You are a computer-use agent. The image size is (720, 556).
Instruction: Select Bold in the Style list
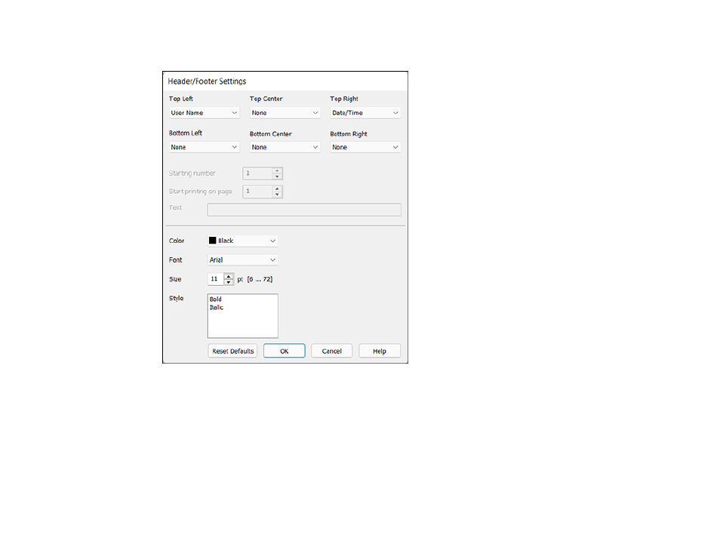tap(216, 300)
